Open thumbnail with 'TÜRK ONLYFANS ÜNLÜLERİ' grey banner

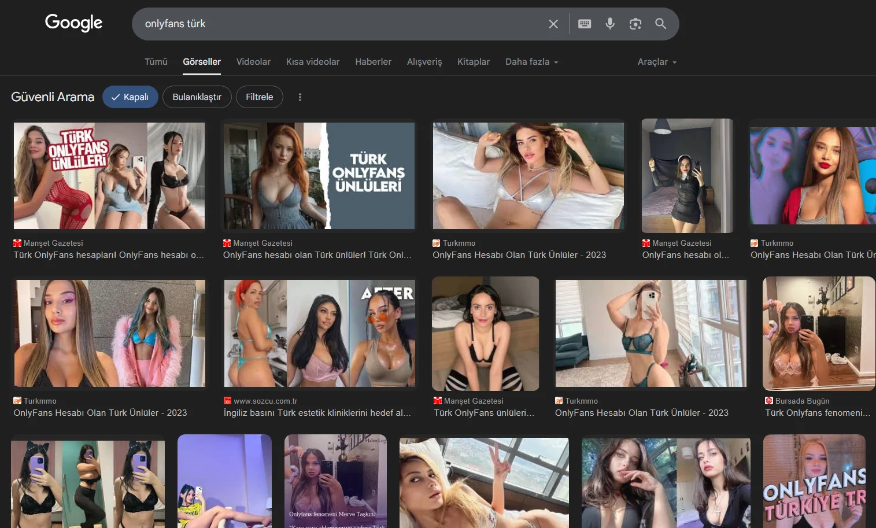coord(319,176)
